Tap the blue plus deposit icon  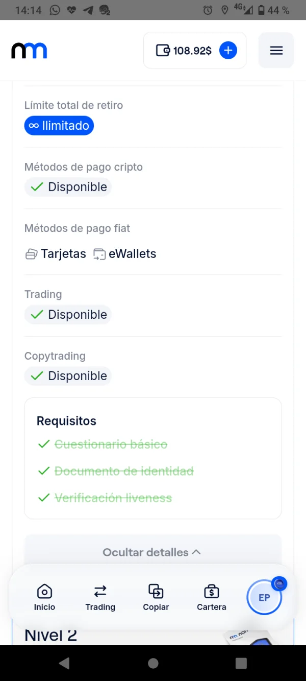tap(228, 51)
